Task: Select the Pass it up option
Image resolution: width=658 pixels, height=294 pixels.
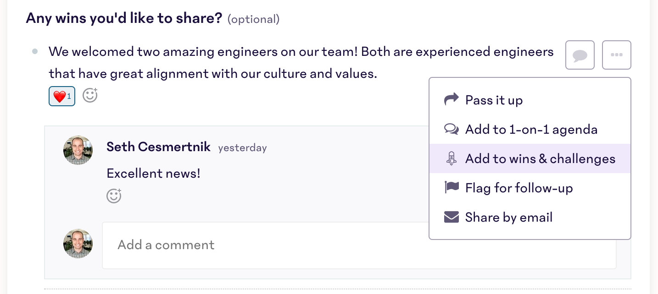Action: tap(494, 100)
